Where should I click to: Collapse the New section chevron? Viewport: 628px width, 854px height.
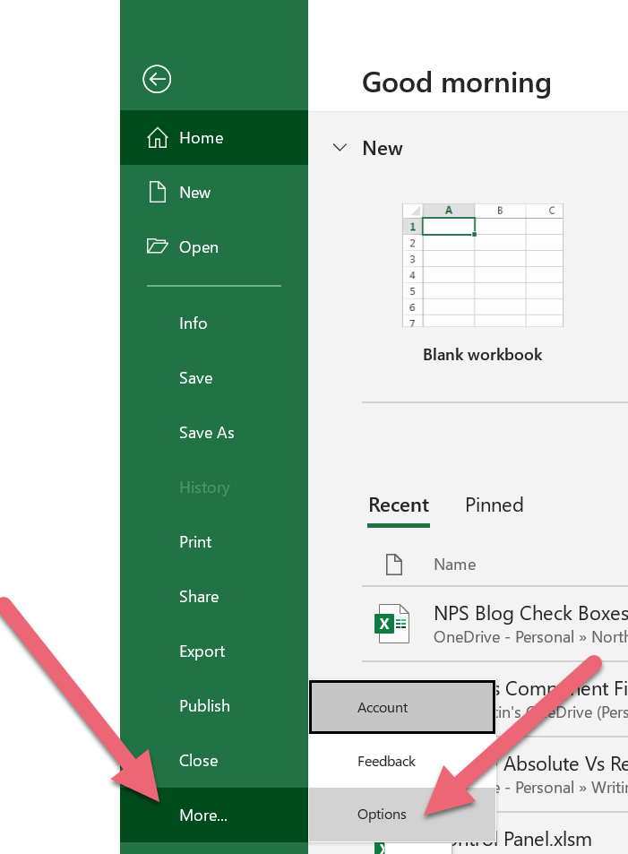(340, 148)
